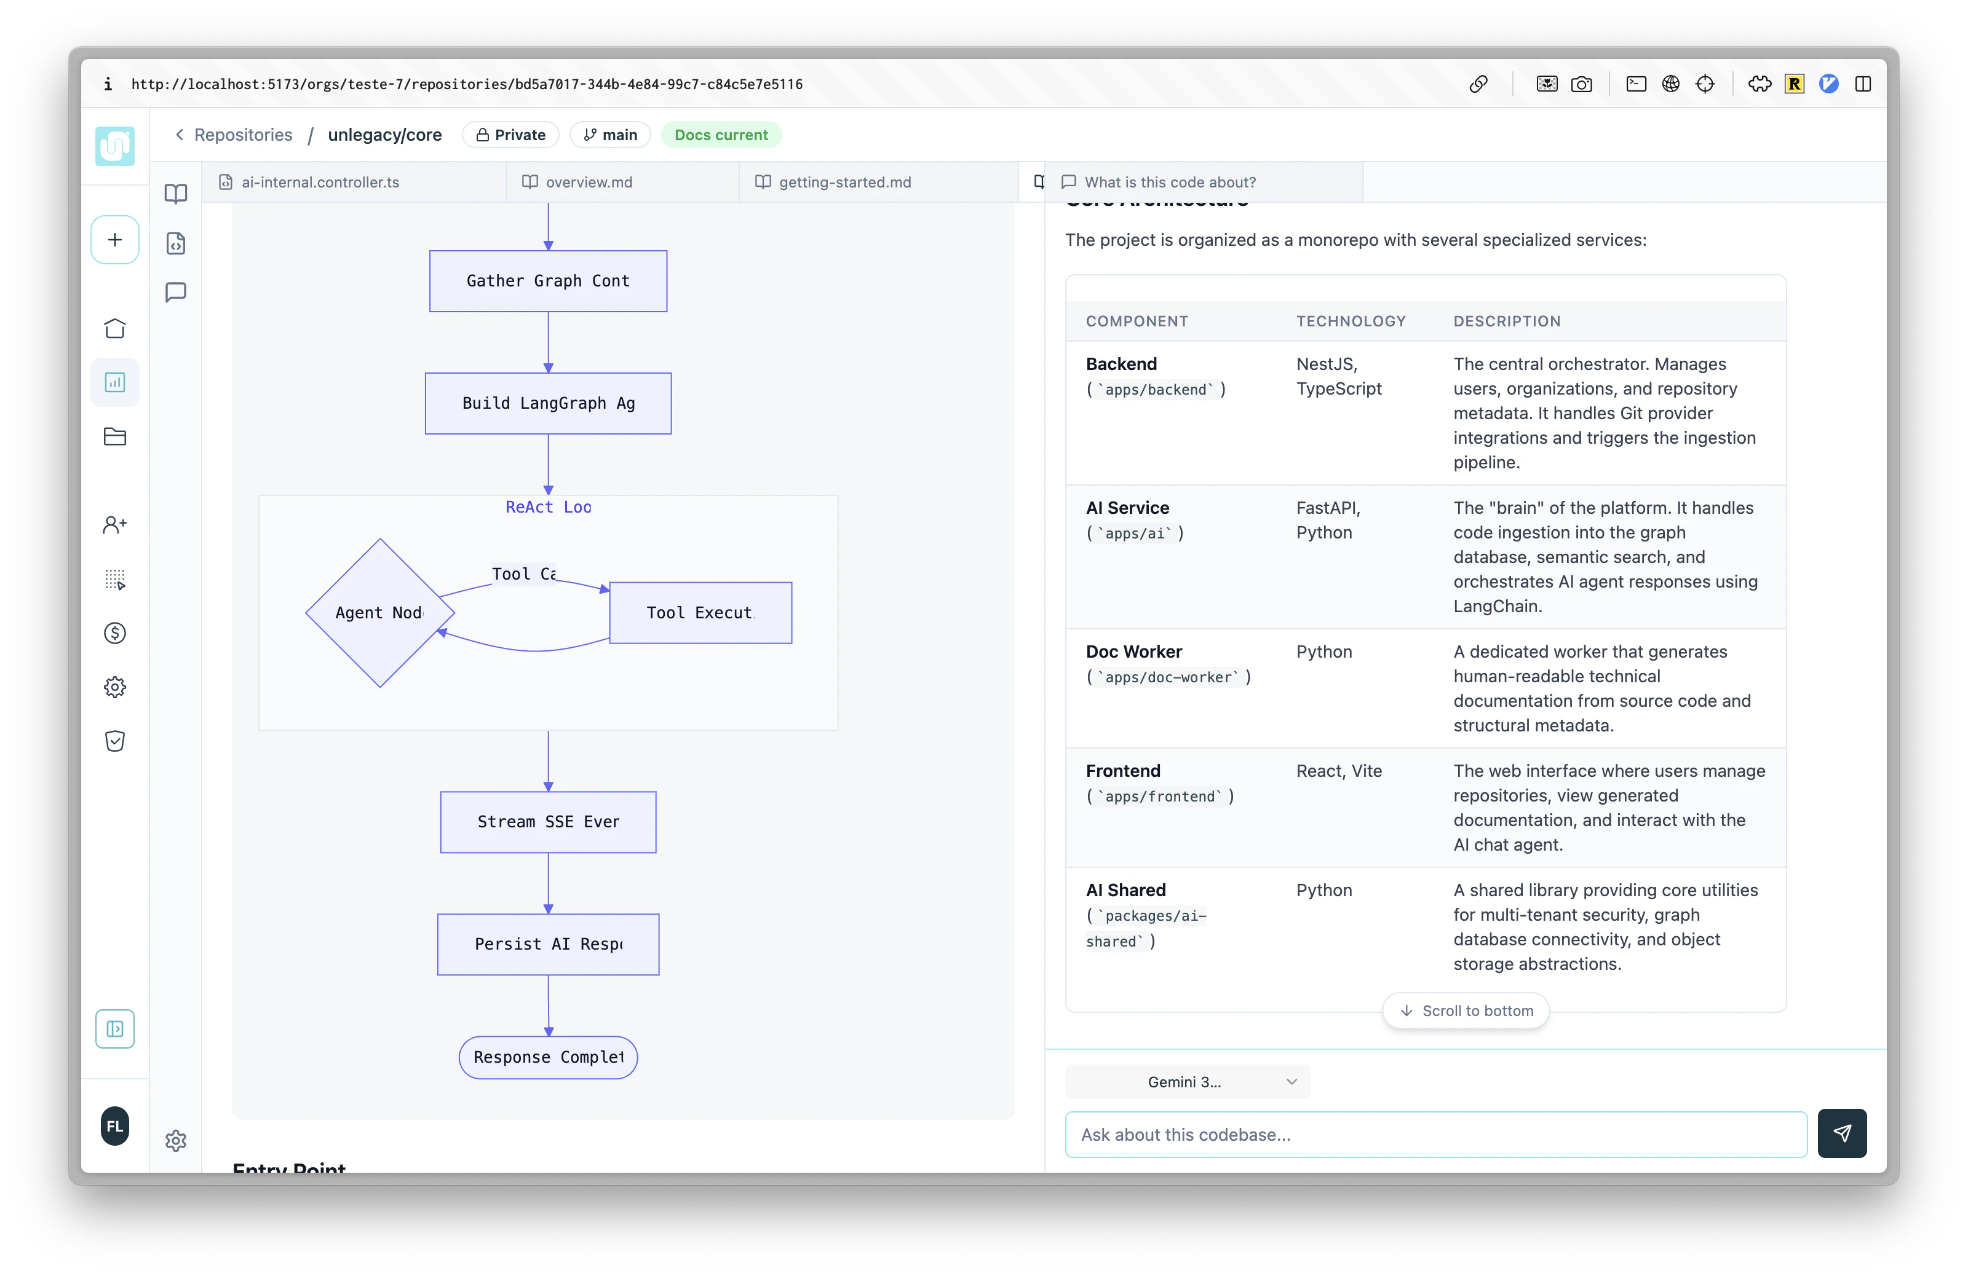The height and width of the screenshot is (1276, 1968).
Task: Switch to overview.md tab
Action: 588,182
